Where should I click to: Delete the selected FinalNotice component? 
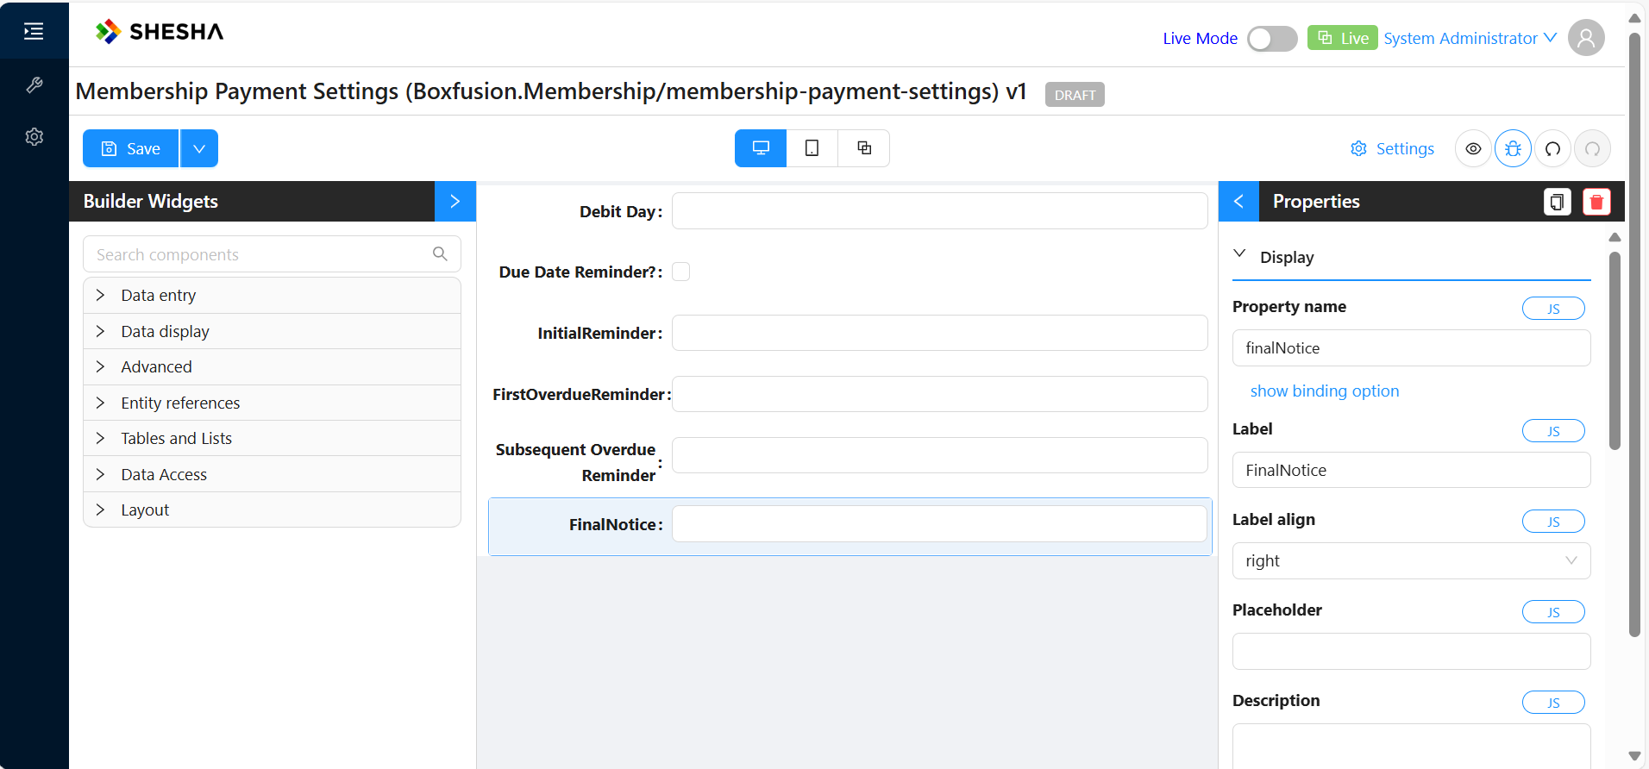[x=1596, y=202]
